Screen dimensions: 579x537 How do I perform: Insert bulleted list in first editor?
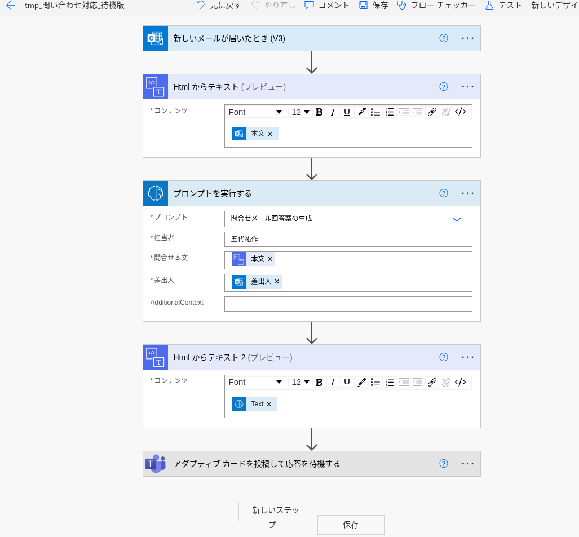coord(375,112)
